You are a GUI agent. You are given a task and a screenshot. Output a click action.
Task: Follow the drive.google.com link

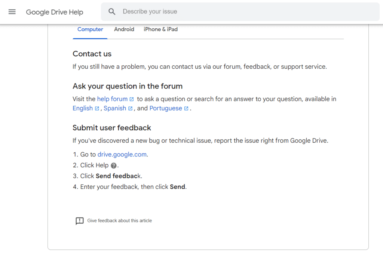click(x=122, y=155)
